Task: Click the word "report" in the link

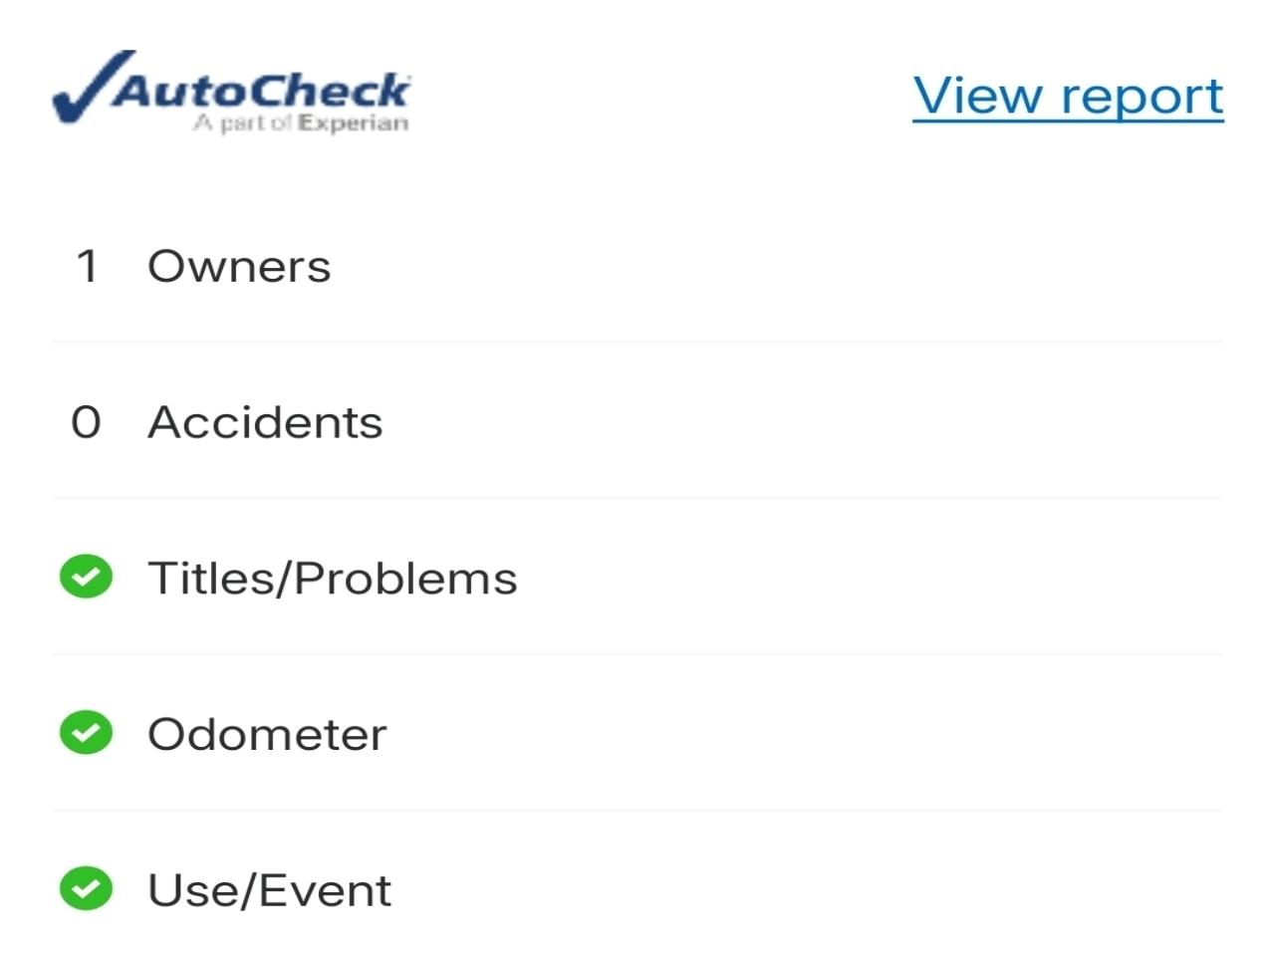Action: pyautogui.click(x=1142, y=96)
